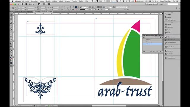Select the Gap tool

(11, 21)
